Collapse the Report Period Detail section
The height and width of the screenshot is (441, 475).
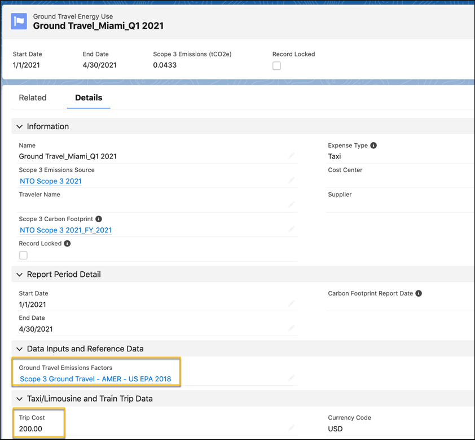pos(20,275)
